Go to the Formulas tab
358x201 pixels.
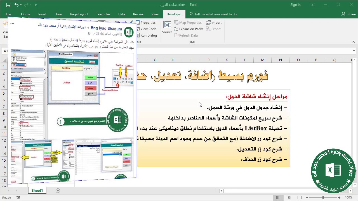103,14
